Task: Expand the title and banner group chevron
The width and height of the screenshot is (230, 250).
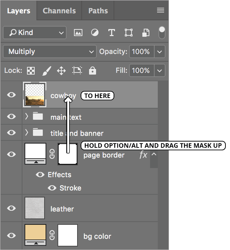Action: (27, 132)
